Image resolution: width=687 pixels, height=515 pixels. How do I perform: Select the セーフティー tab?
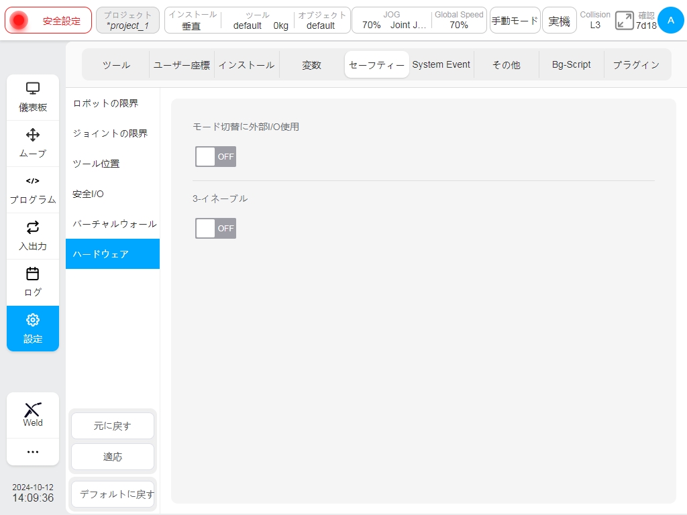pos(377,65)
